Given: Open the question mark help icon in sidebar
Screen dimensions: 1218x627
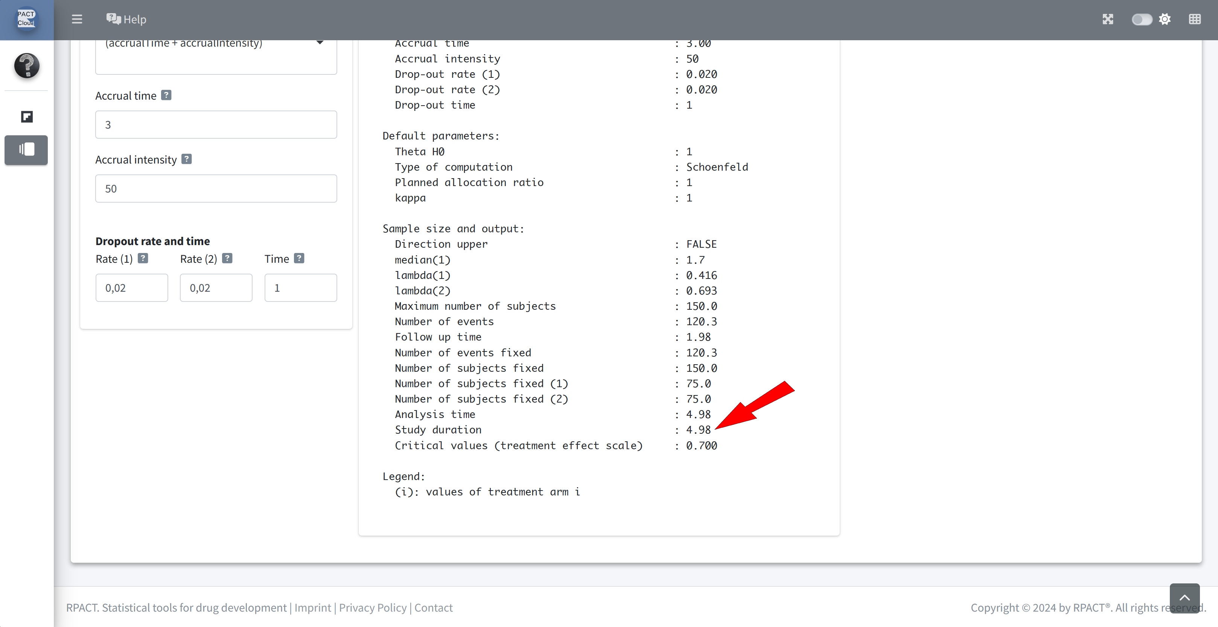Looking at the screenshot, I should click(x=26, y=65).
